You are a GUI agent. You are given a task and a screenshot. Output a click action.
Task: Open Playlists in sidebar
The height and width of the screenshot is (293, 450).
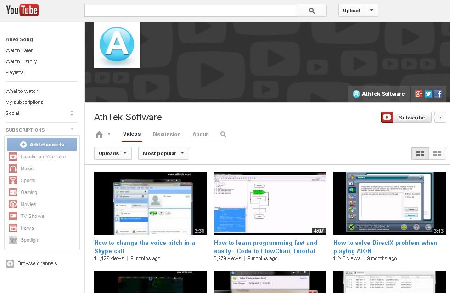[x=15, y=72]
